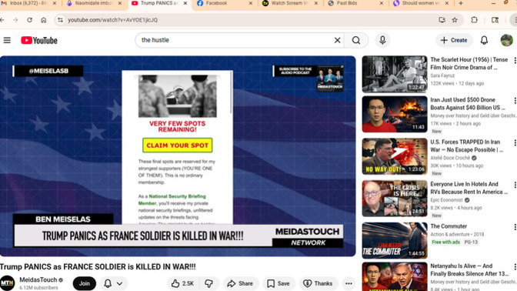Open The Commuter movie title
The height and width of the screenshot is (291, 517).
pyautogui.click(x=449, y=226)
